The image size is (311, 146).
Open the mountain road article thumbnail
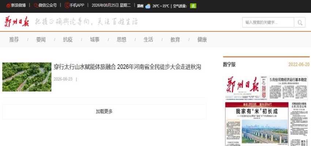pos(27,77)
